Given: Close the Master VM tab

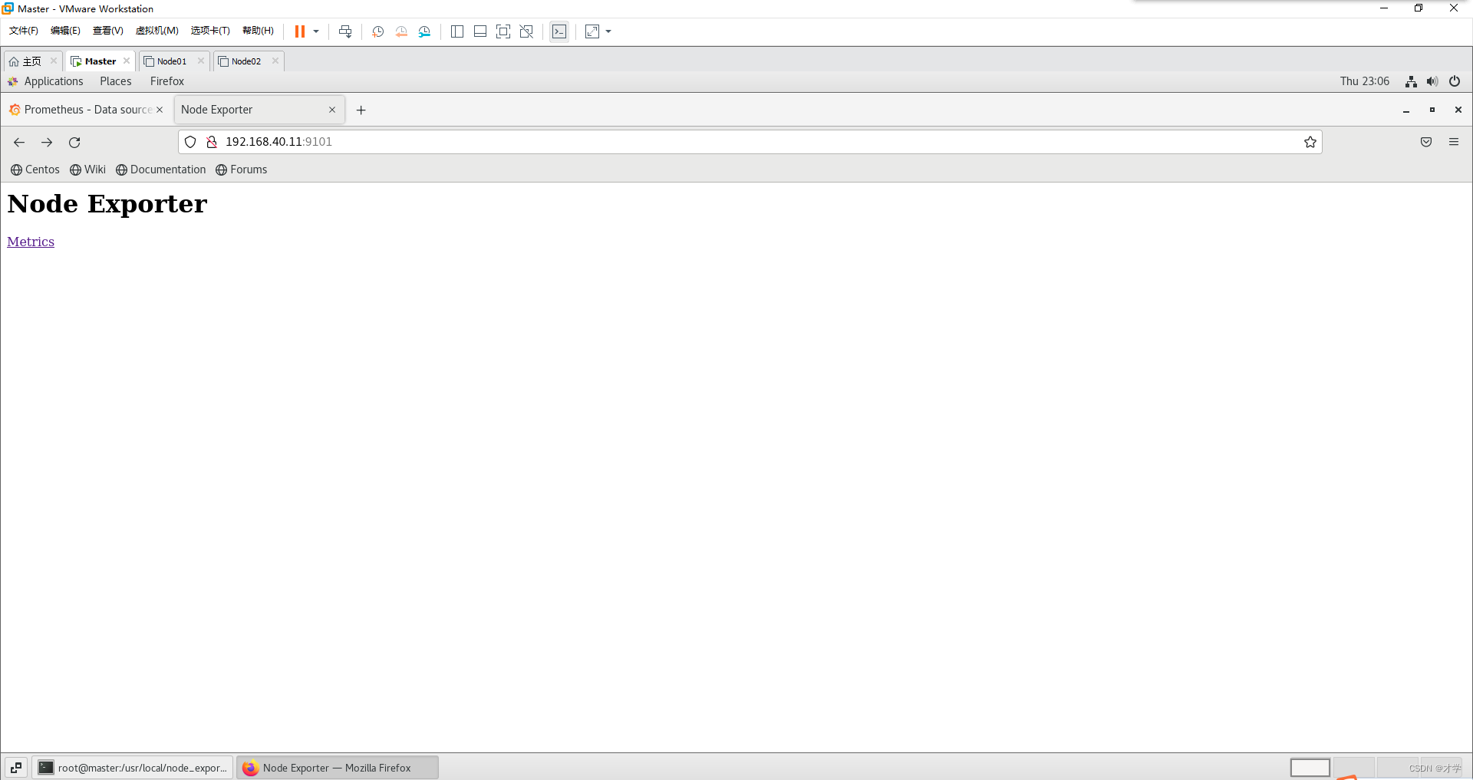Looking at the screenshot, I should [127, 61].
